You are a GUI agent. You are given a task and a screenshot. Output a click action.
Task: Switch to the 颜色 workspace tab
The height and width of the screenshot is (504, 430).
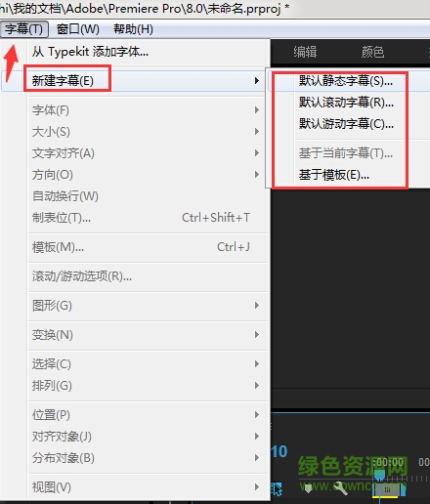[372, 52]
